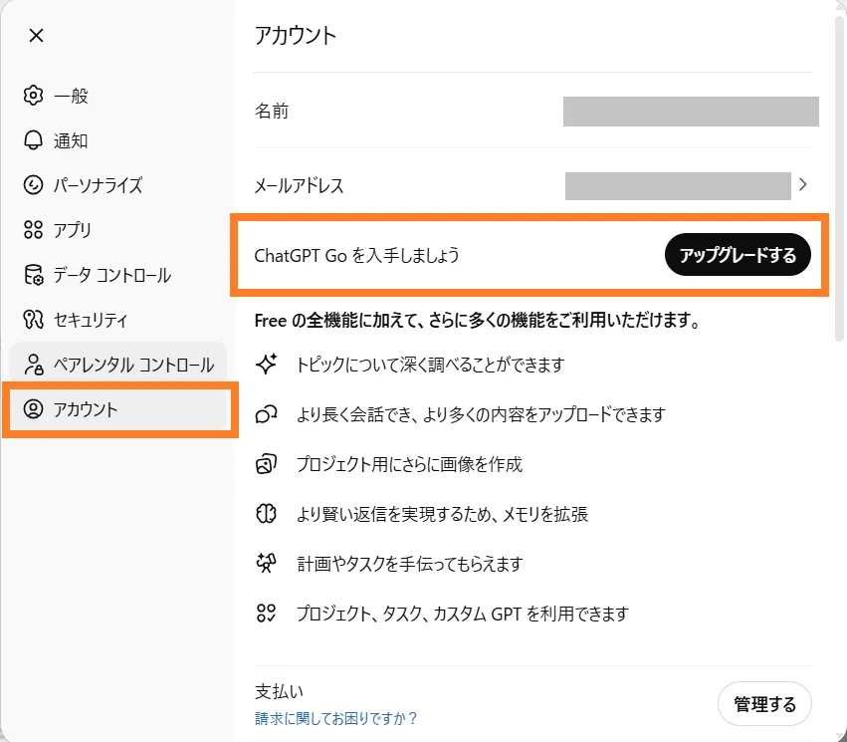Viewport: 847px width, 742px height.
Task: Open the セキュリティ settings section
Action: [x=91, y=320]
